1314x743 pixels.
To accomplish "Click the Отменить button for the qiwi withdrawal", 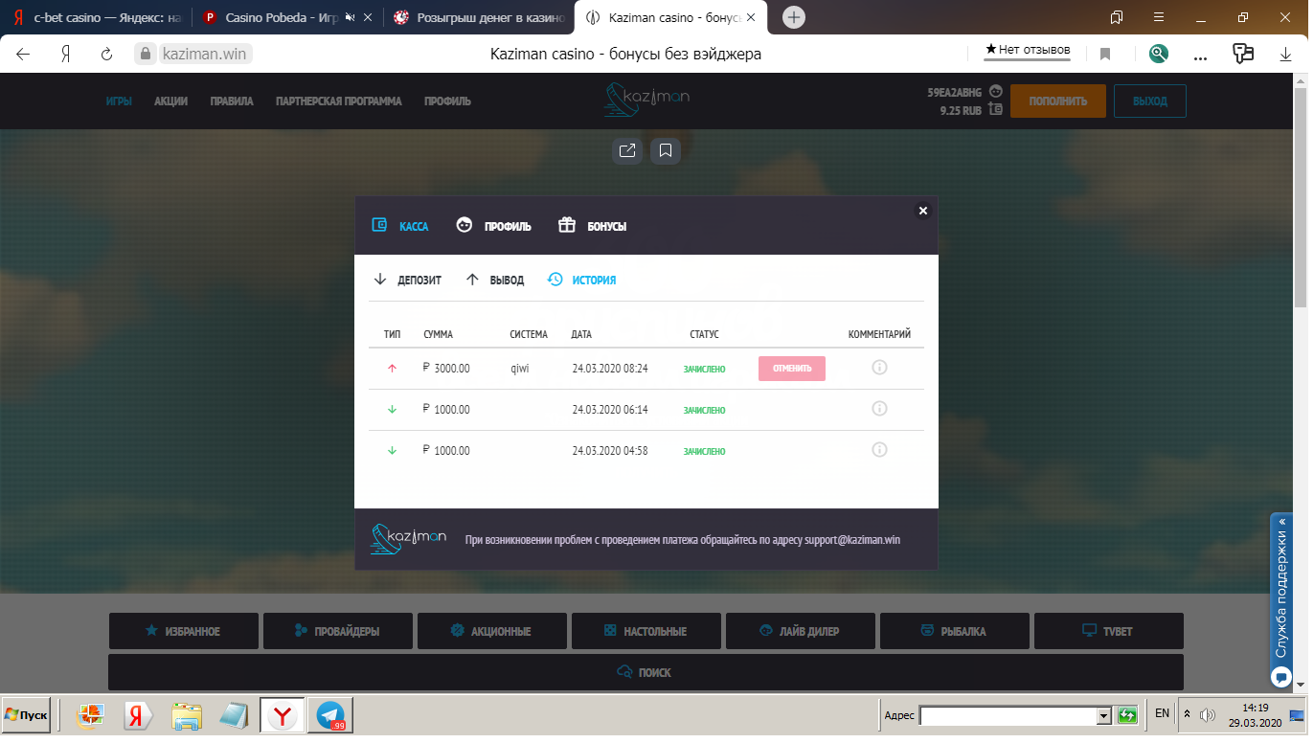I will [792, 369].
